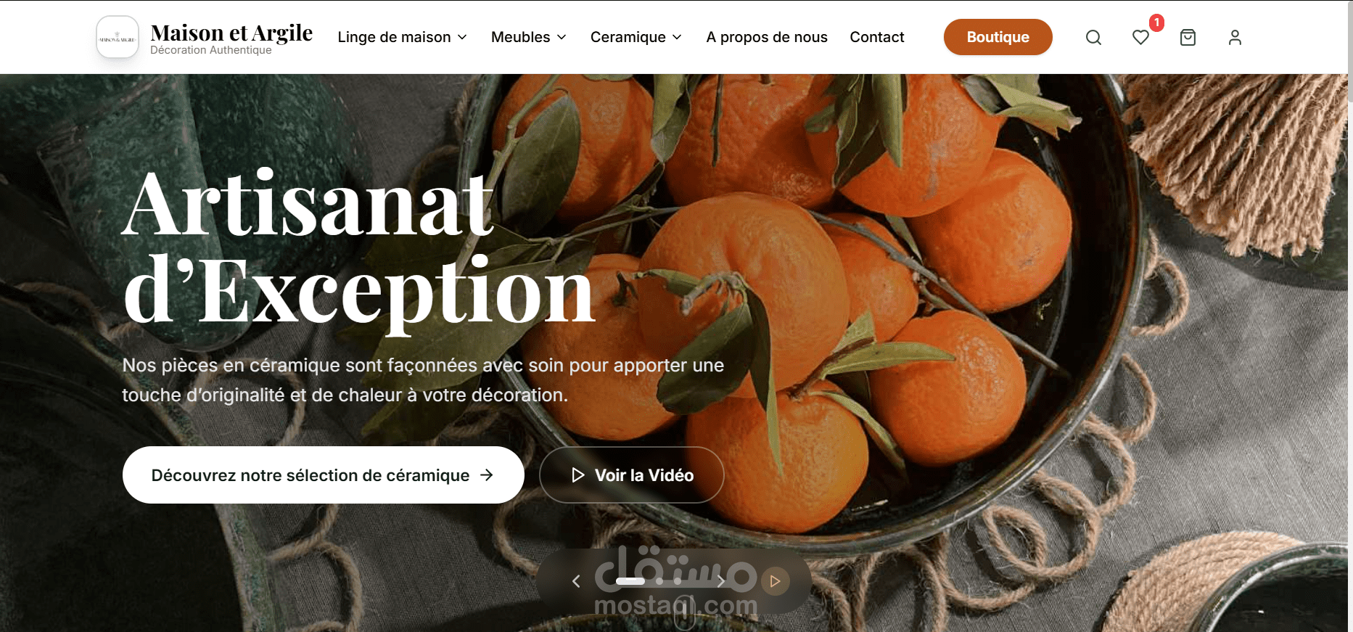Viewport: 1353px width, 632px height.
Task: Click the page vertical scrollbar
Action: 1349,316
